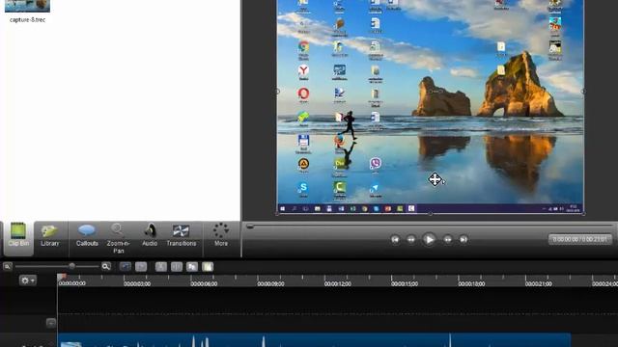Screen dimensions: 618x347
Task: Click the ruler at 00:00:18;00
Action: point(472,283)
